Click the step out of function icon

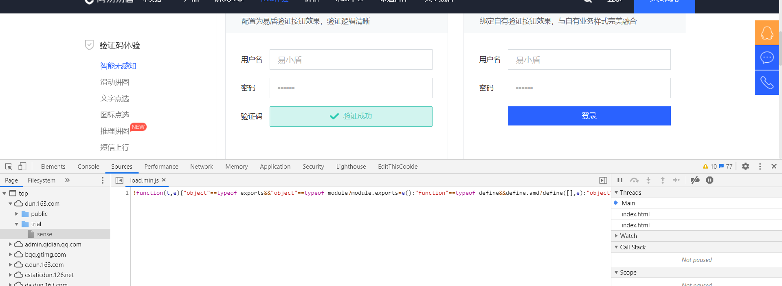coord(663,180)
